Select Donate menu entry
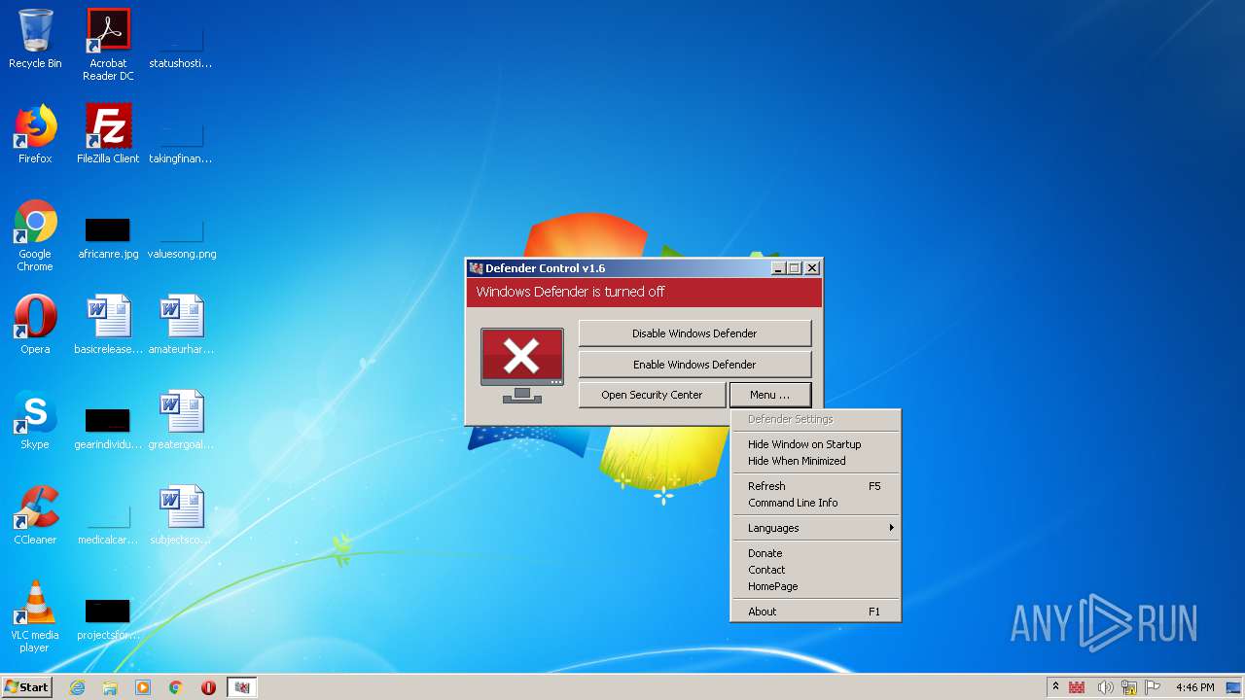Viewport: 1245px width, 700px height. [x=815, y=553]
